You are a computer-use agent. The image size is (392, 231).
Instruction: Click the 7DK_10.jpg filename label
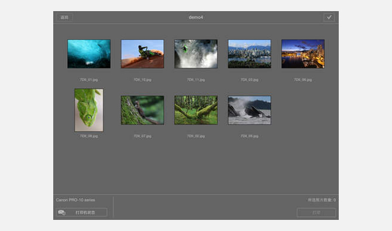142,80
